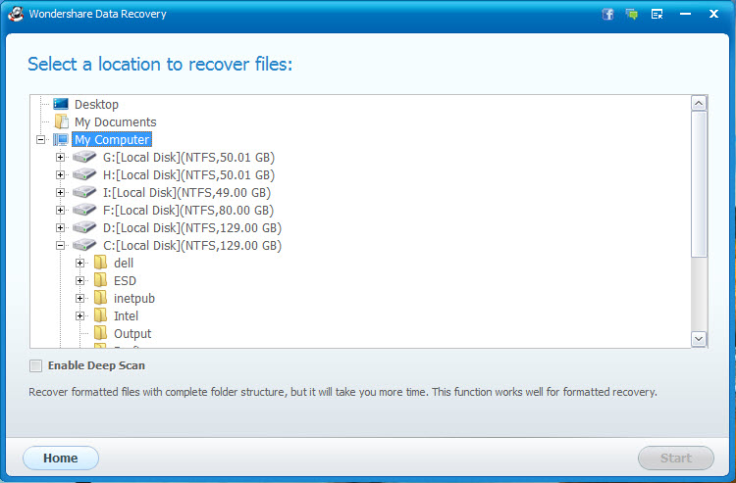Select C:[Local Disk](NTFS,129.00 GB)
736x483 pixels.
tap(192, 245)
